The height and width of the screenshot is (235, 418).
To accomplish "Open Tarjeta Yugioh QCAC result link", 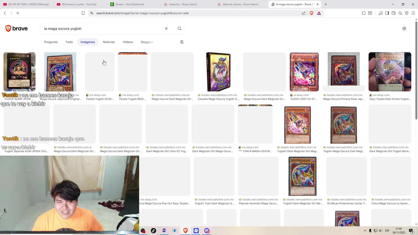I will tap(100, 99).
